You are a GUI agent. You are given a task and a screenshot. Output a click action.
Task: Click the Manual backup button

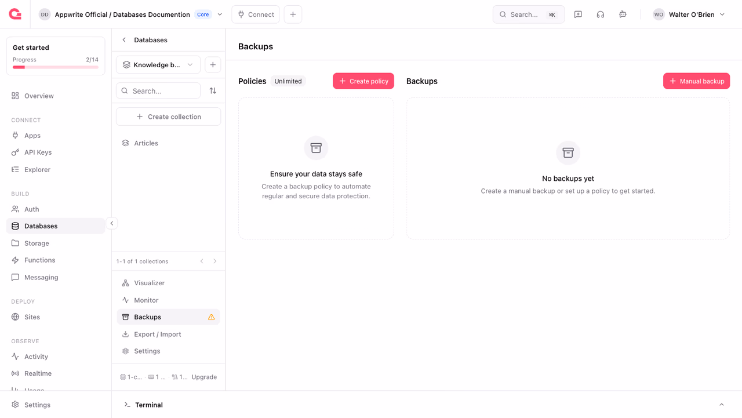(697, 81)
